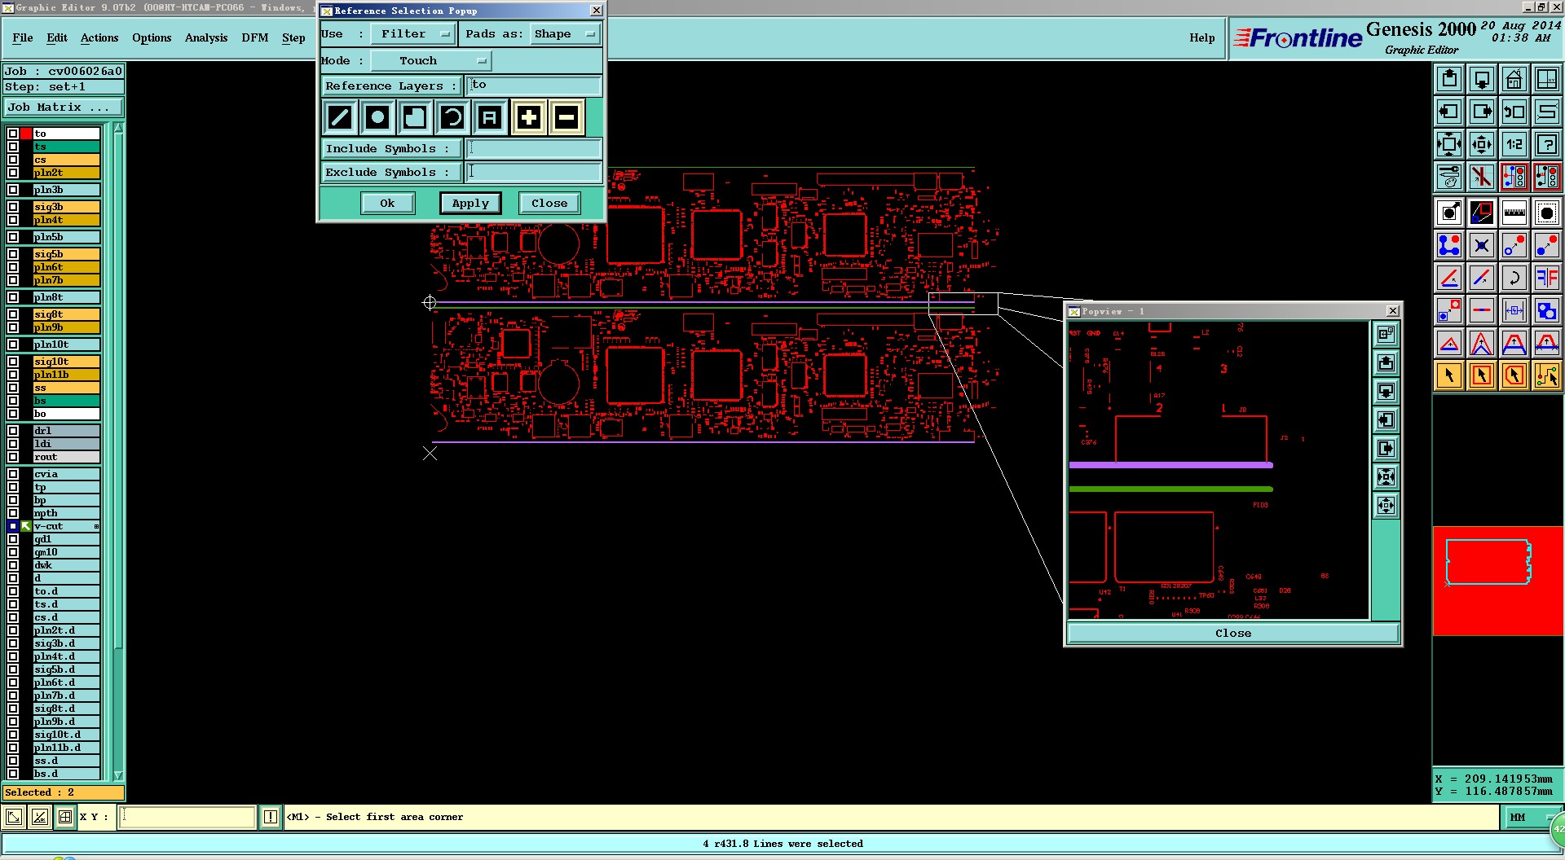
Task: Click the rotate arc icon in edit tools
Action: pyautogui.click(x=1514, y=278)
